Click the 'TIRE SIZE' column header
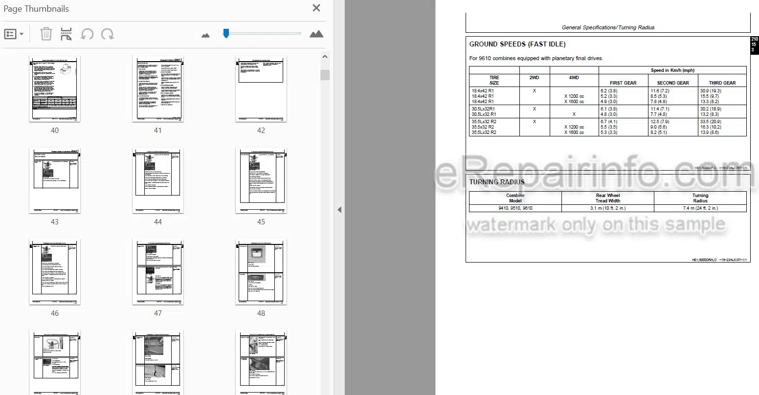 (x=494, y=80)
